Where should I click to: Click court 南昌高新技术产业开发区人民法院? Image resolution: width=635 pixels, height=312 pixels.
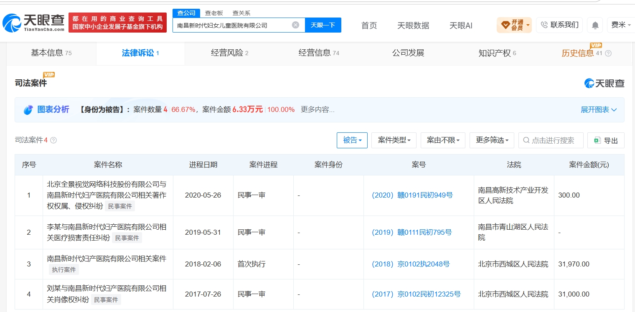(513, 195)
